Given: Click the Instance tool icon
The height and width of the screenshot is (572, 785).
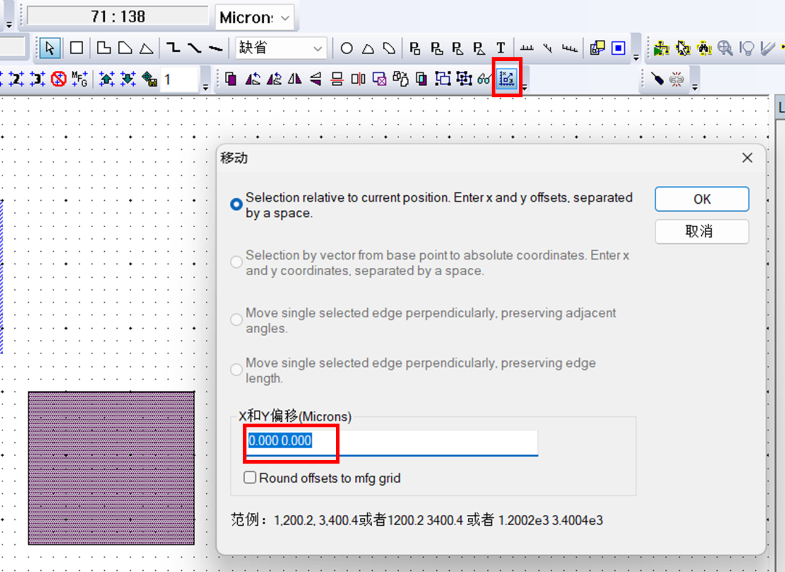Looking at the screenshot, I should (x=597, y=48).
